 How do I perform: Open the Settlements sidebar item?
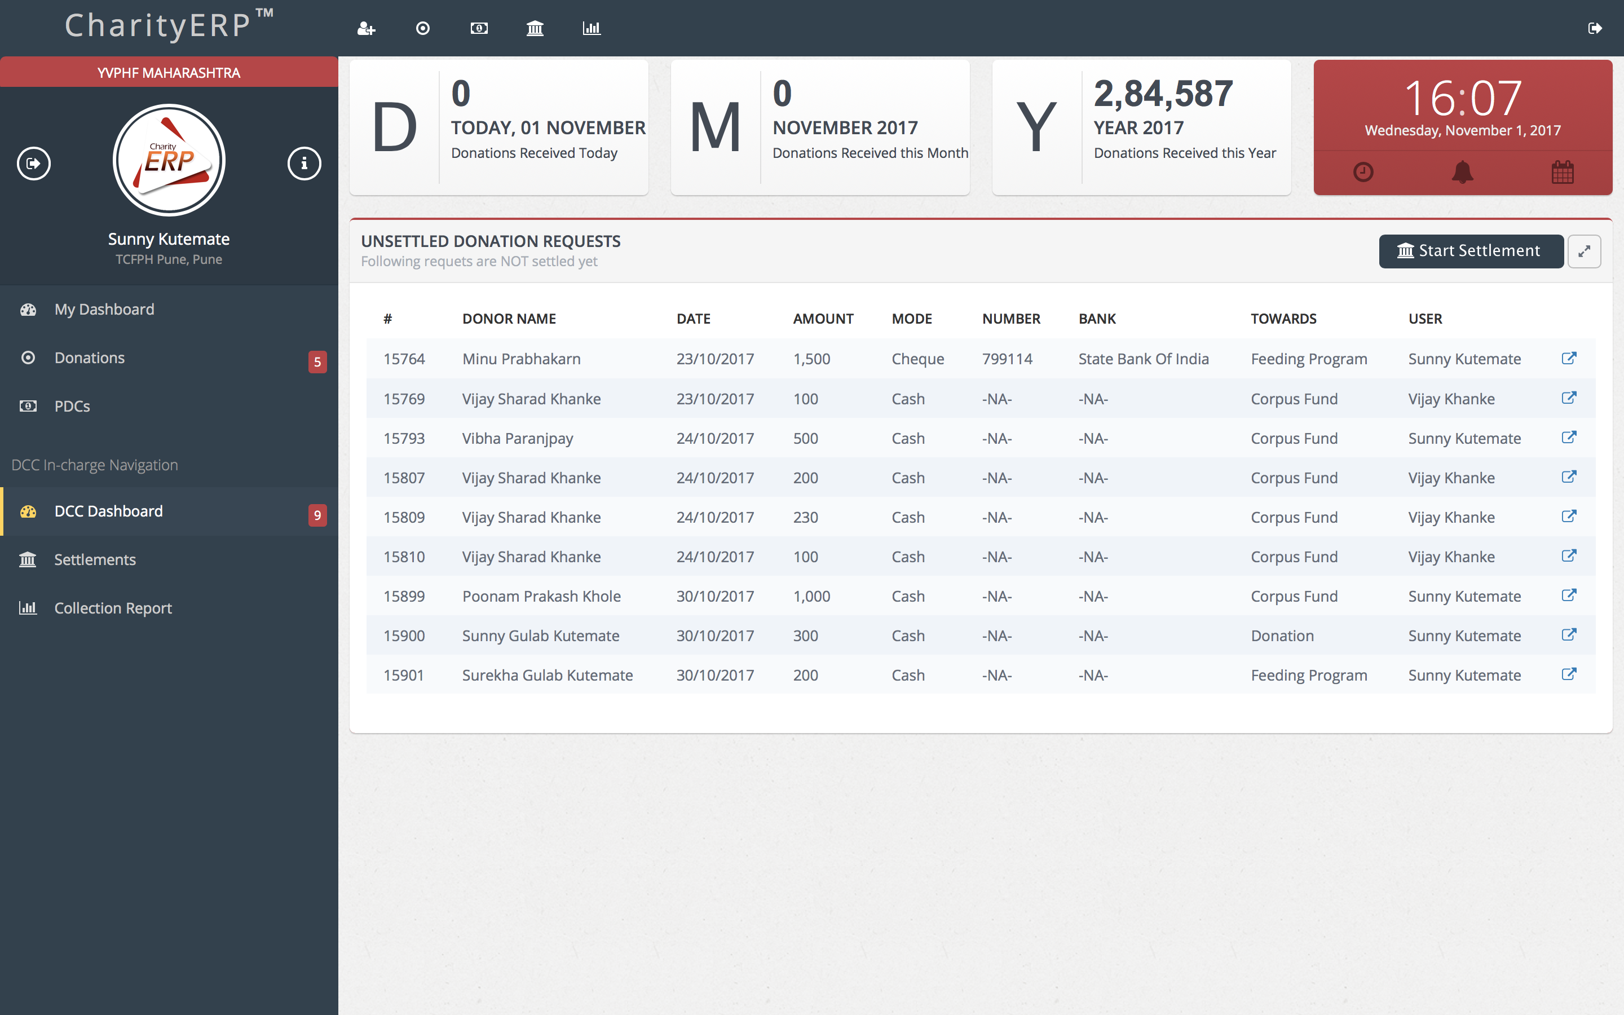(x=95, y=560)
